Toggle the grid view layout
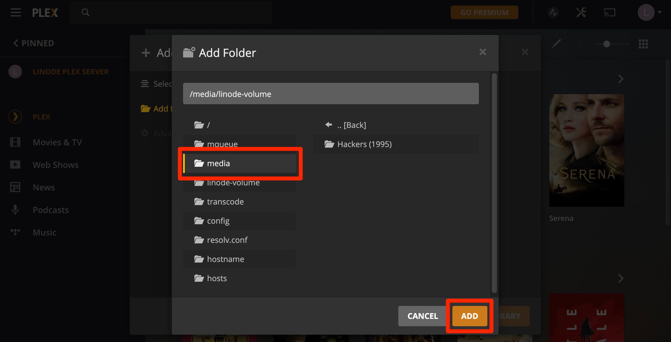 point(644,44)
